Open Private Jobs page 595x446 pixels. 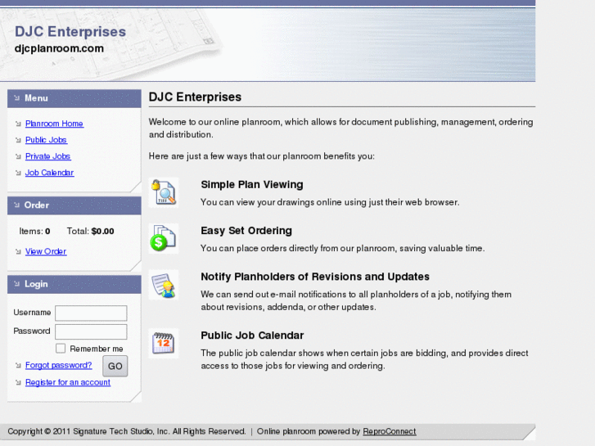pos(47,156)
